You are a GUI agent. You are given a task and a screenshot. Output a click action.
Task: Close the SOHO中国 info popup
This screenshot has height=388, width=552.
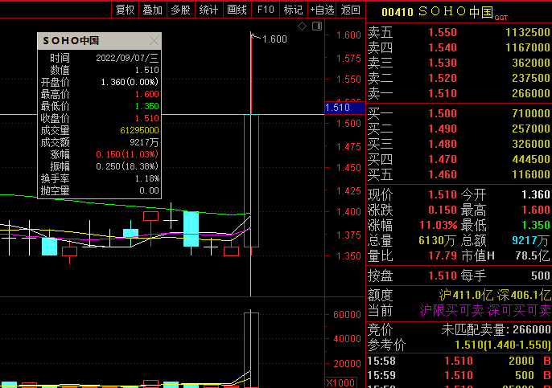point(154,40)
